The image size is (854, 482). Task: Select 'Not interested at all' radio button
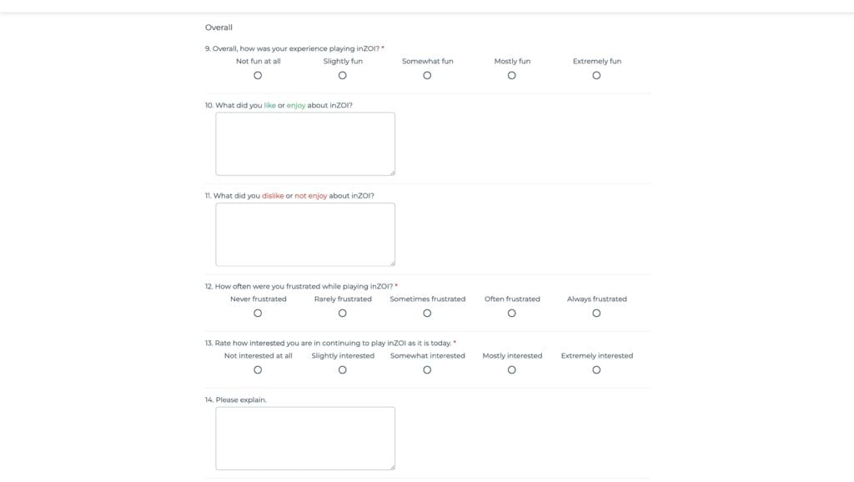pos(258,370)
